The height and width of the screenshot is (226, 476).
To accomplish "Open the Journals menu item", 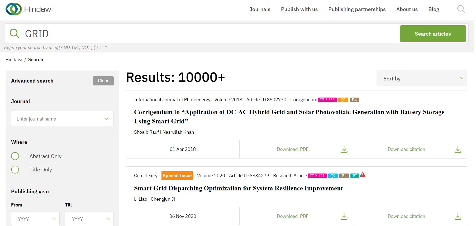I will coord(260,9).
